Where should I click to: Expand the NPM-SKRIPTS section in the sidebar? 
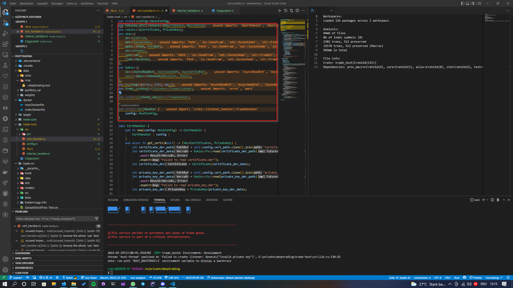(23, 258)
